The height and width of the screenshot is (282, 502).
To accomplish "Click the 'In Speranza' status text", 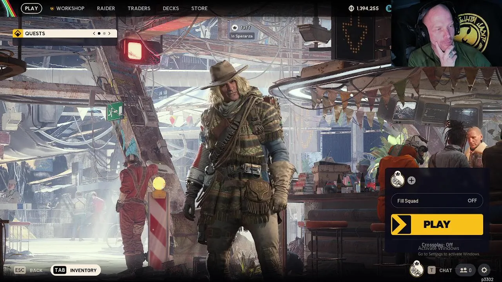I will pos(242,36).
